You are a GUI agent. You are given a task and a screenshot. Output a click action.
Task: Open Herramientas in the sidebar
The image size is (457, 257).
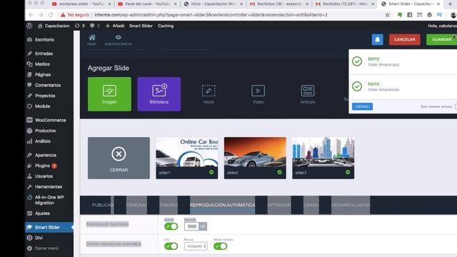coord(49,186)
